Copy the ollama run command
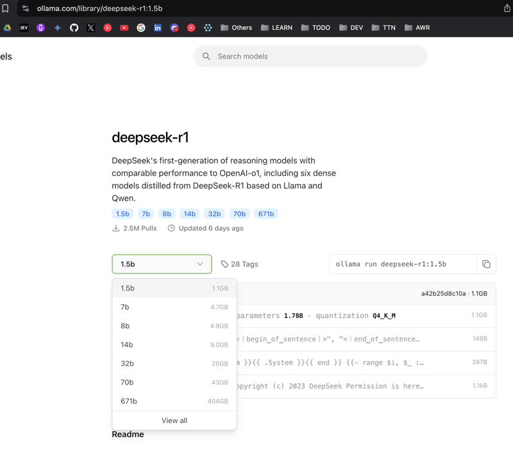 [486, 264]
